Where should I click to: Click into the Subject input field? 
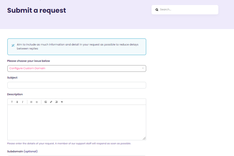(77, 85)
